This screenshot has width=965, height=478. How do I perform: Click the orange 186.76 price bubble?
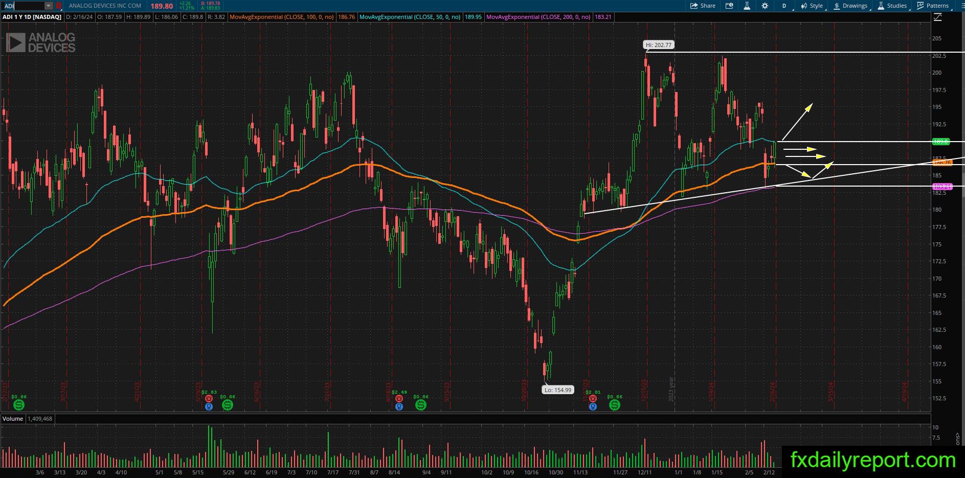(x=942, y=163)
